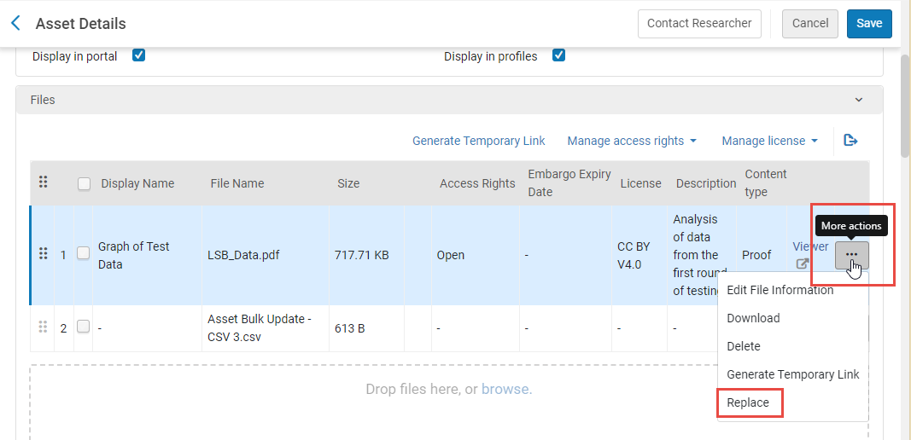The image size is (911, 440).
Task: Click Generate Temporary Link in toolbar
Action: click(478, 141)
